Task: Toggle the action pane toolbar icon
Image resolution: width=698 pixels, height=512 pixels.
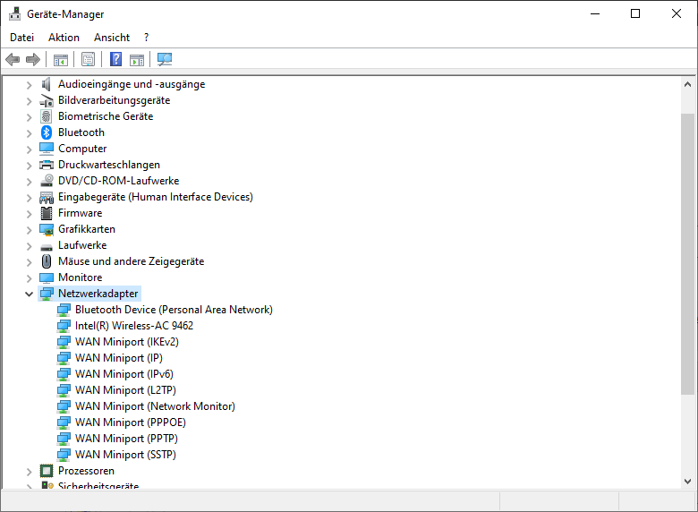Action: (137, 59)
